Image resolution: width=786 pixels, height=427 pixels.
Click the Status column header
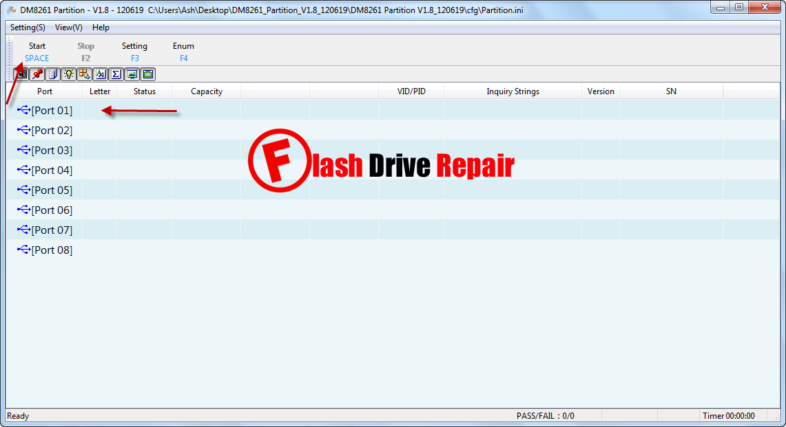[x=145, y=91]
